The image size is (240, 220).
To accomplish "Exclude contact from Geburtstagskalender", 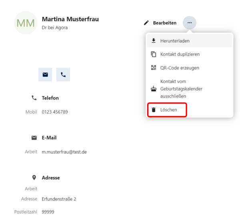I will [x=190, y=89].
